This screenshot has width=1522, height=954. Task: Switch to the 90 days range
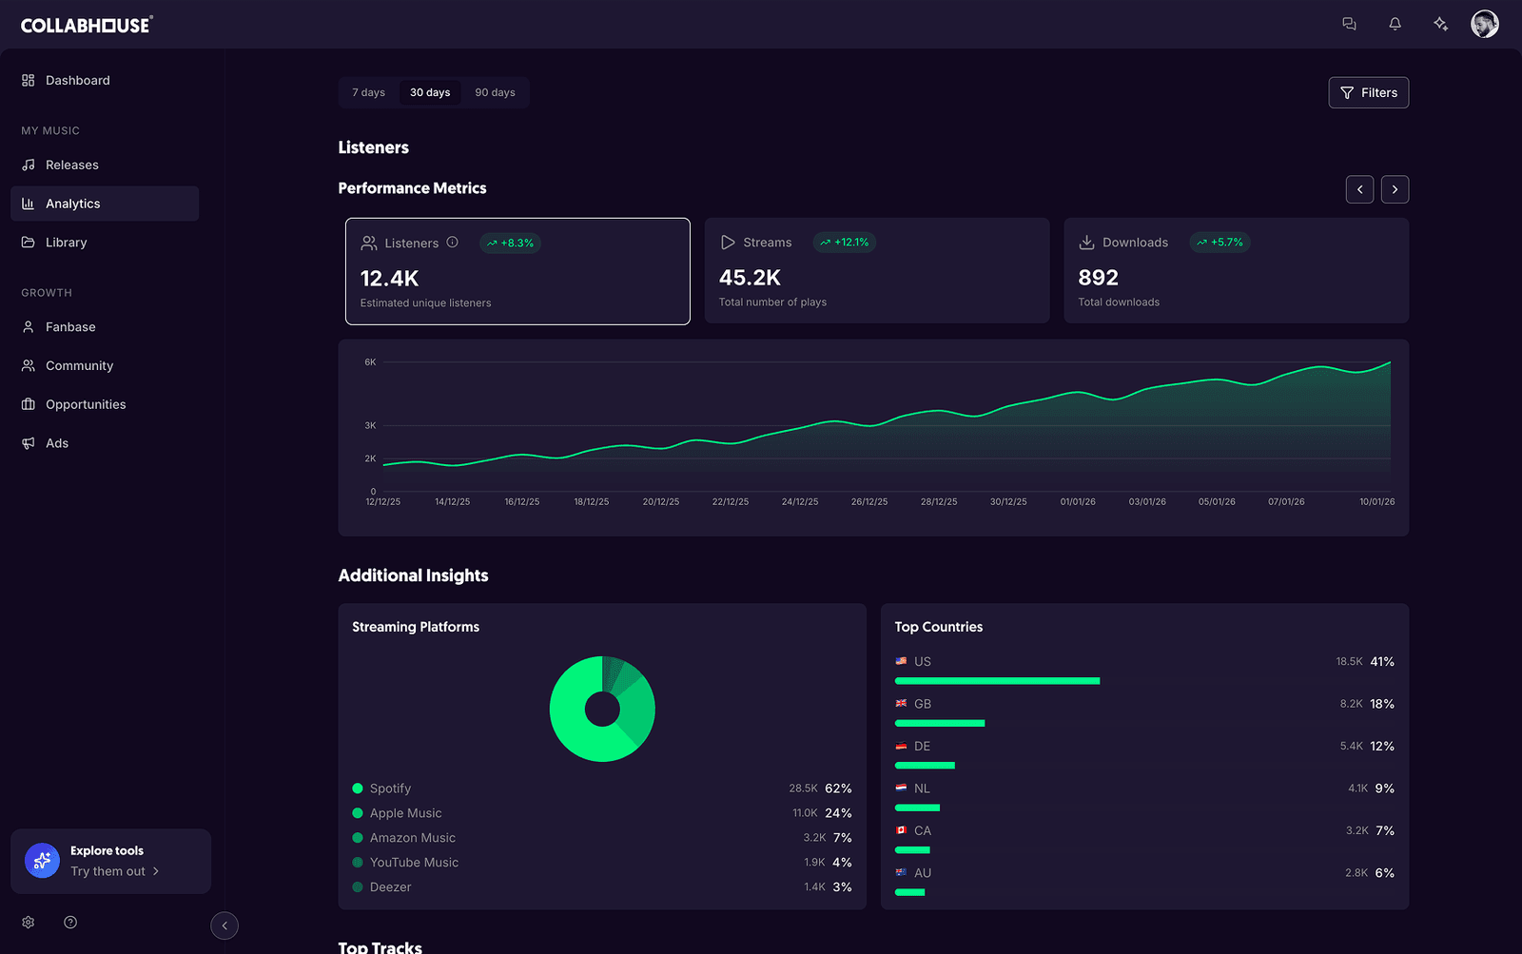coord(495,92)
